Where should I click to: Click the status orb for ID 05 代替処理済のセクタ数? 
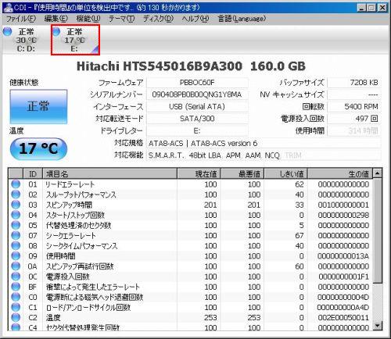pos(16,225)
